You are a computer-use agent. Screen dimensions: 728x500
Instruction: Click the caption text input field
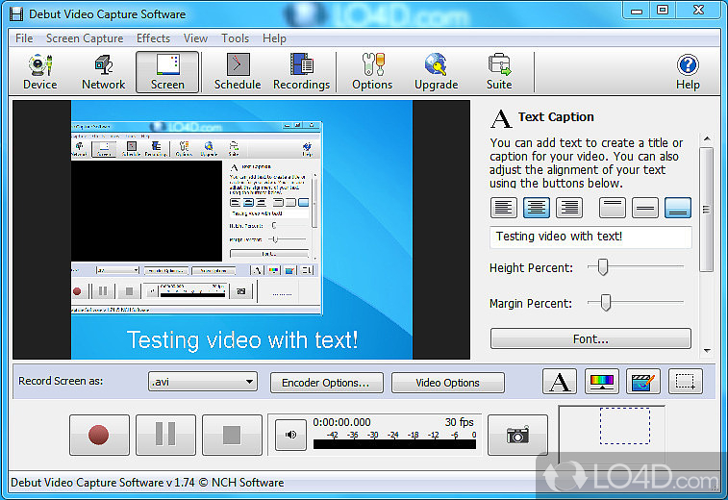click(x=590, y=237)
